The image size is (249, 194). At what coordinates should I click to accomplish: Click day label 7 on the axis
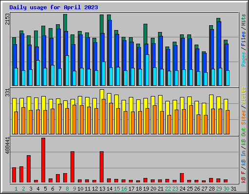(x=60, y=189)
